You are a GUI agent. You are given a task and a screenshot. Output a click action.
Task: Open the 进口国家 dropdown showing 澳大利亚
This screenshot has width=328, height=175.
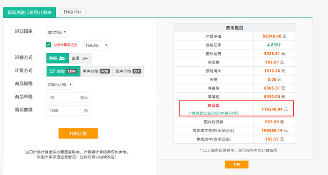[57, 32]
